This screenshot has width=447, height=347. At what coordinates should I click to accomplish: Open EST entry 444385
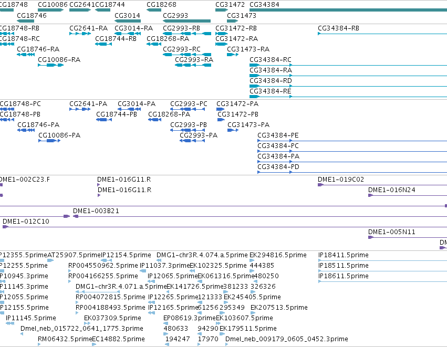pos(262,266)
